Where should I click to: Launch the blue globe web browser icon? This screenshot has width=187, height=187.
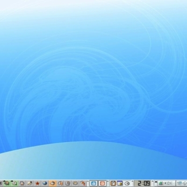click(45, 183)
